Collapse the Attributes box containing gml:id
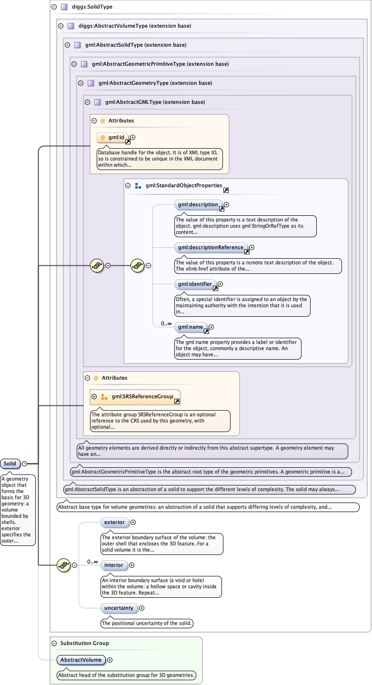372x685 pixels. tap(94, 121)
